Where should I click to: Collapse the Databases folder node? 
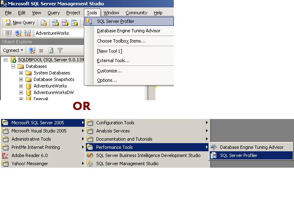[13, 66]
